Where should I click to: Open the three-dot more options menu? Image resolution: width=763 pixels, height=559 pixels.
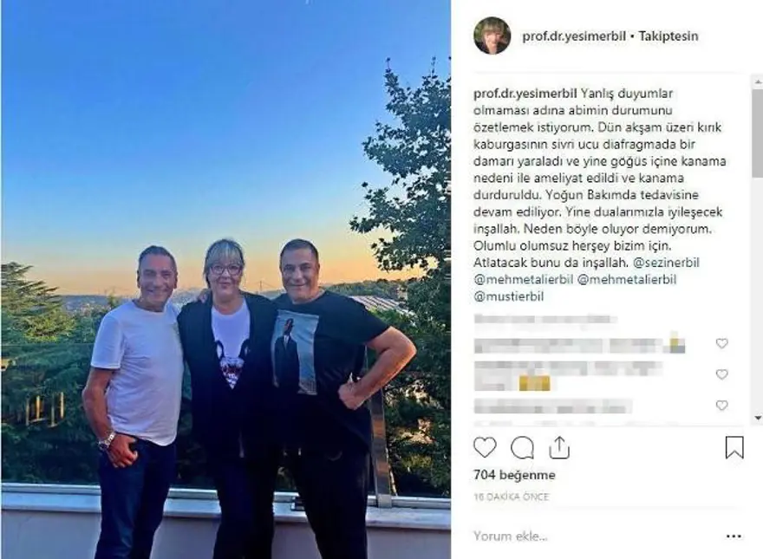pyautogui.click(x=734, y=536)
